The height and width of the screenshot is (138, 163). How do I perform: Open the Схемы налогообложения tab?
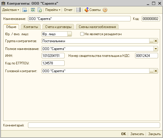click(x=97, y=27)
